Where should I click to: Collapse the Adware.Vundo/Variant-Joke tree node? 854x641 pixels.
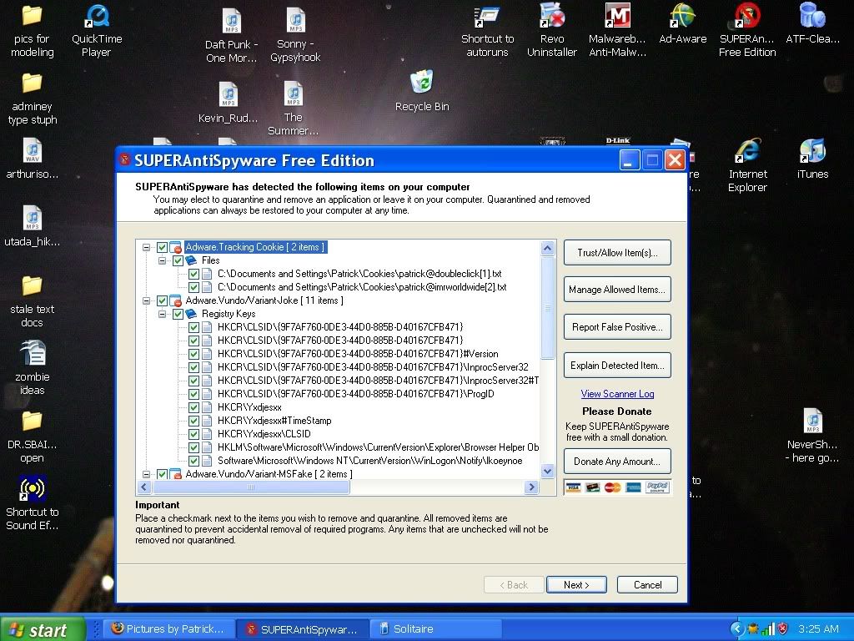146,300
